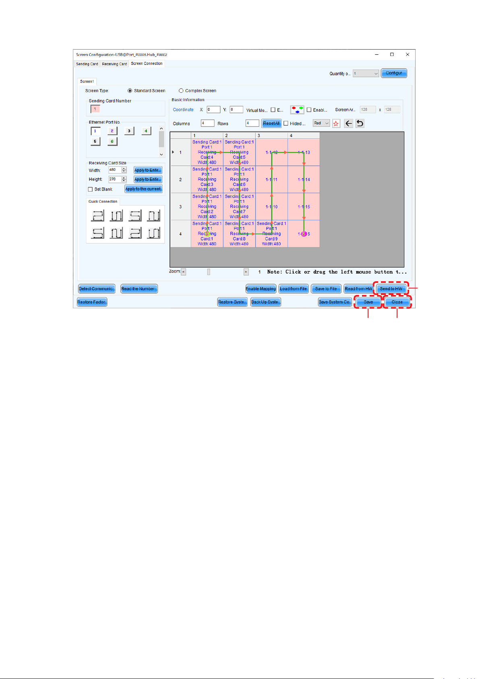
Task: Open the Red line color dropdown
Action: (x=321, y=123)
